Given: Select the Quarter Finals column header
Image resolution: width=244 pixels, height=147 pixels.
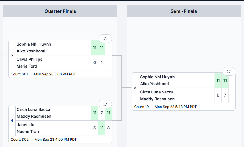Looking at the screenshot, I should [x=60, y=11].
